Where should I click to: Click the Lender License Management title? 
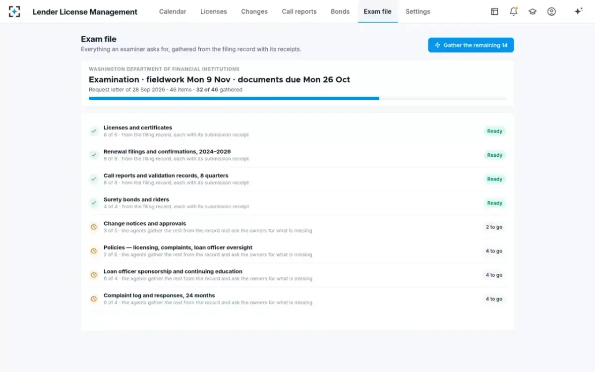tap(85, 12)
